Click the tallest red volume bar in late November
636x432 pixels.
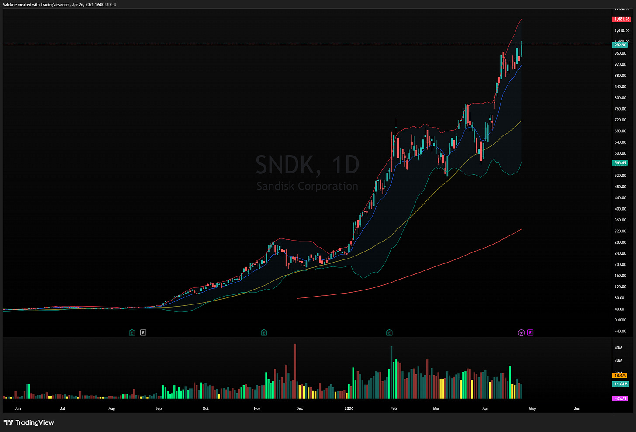pyautogui.click(x=295, y=371)
